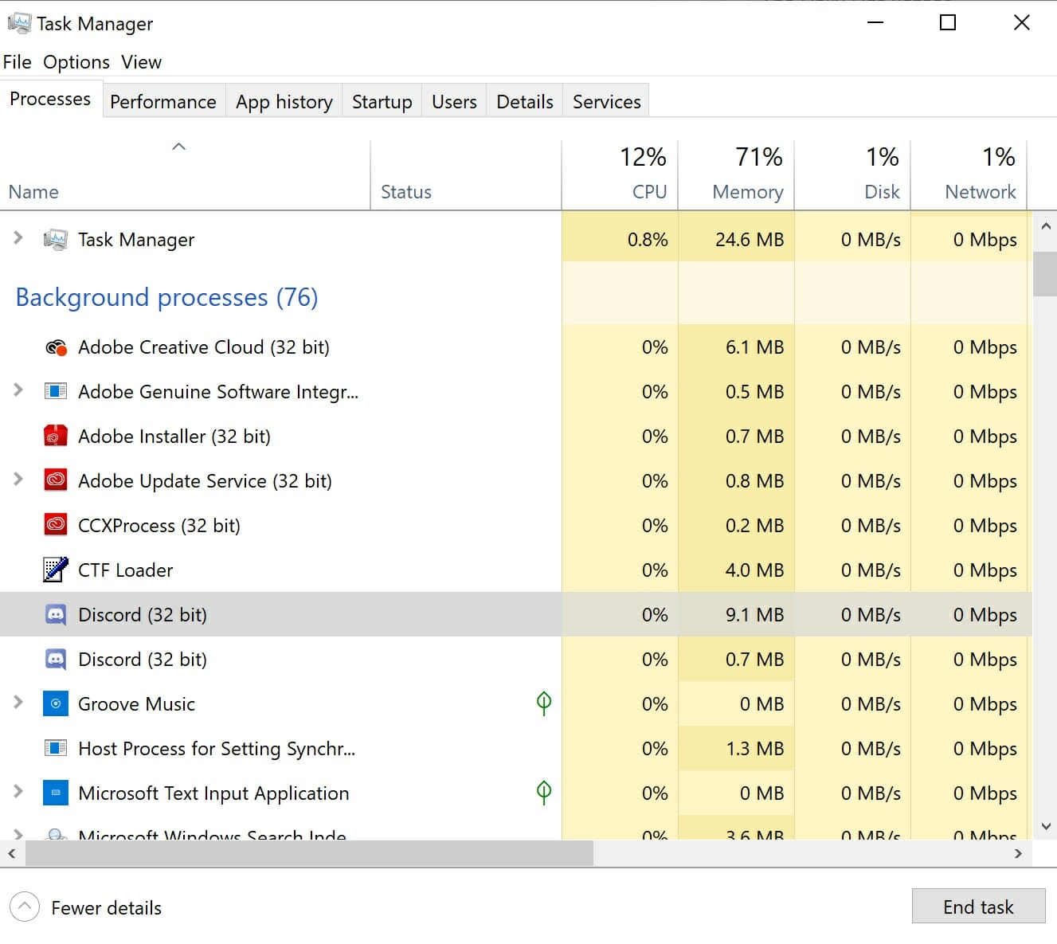
Task: Expand the Adobe Genuine Software entry
Action: [x=18, y=391]
